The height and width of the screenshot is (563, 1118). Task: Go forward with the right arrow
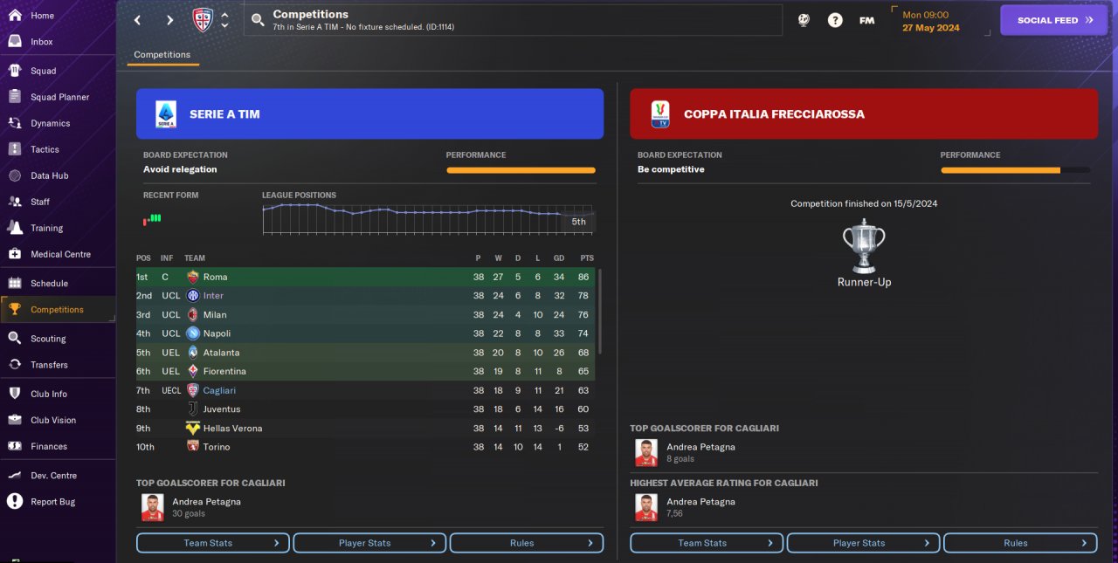pos(169,20)
